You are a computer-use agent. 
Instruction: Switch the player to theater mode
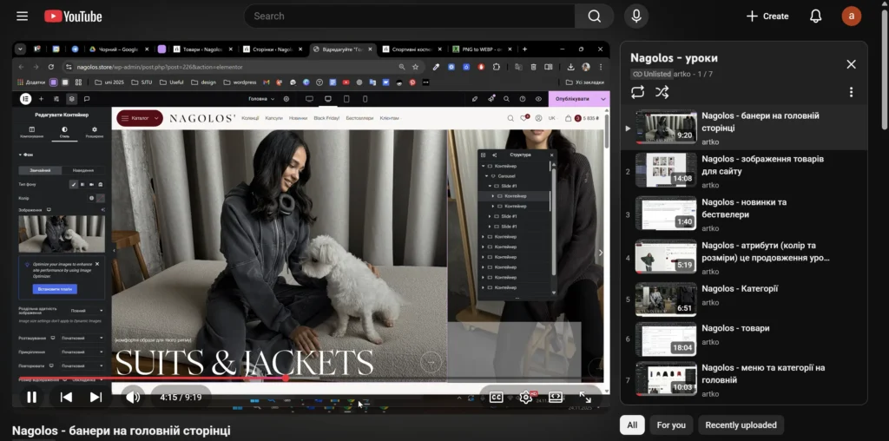(556, 398)
